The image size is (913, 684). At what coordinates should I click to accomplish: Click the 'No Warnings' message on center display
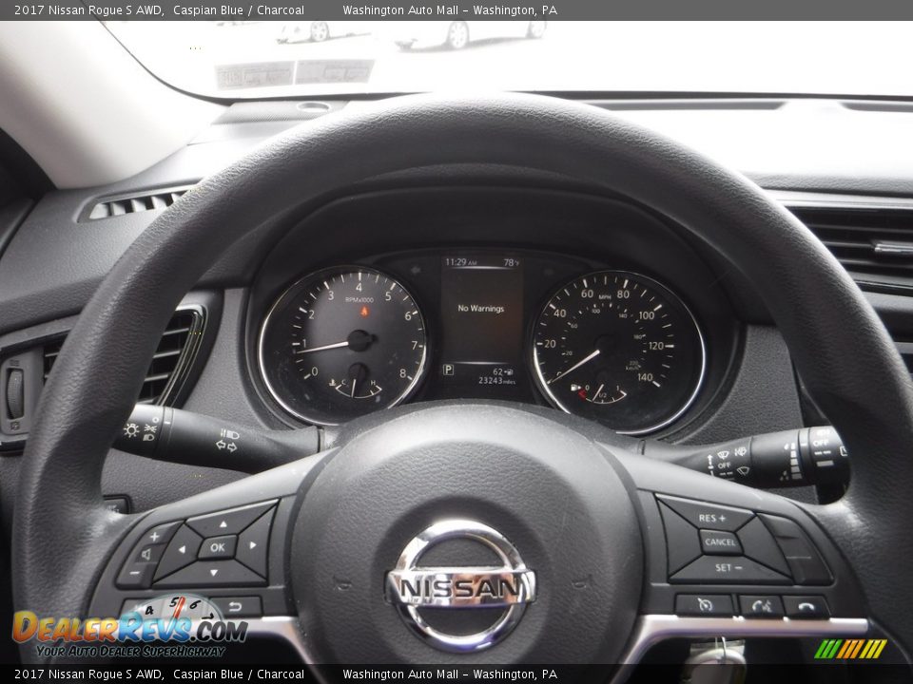[481, 308]
